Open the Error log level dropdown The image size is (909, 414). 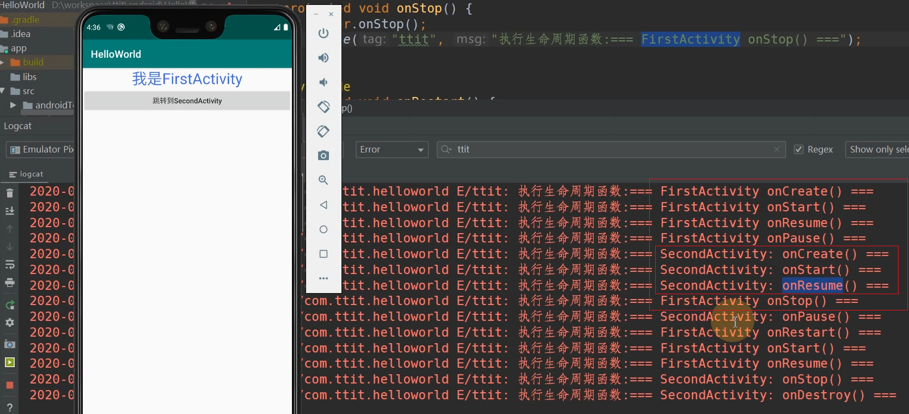[x=392, y=149]
